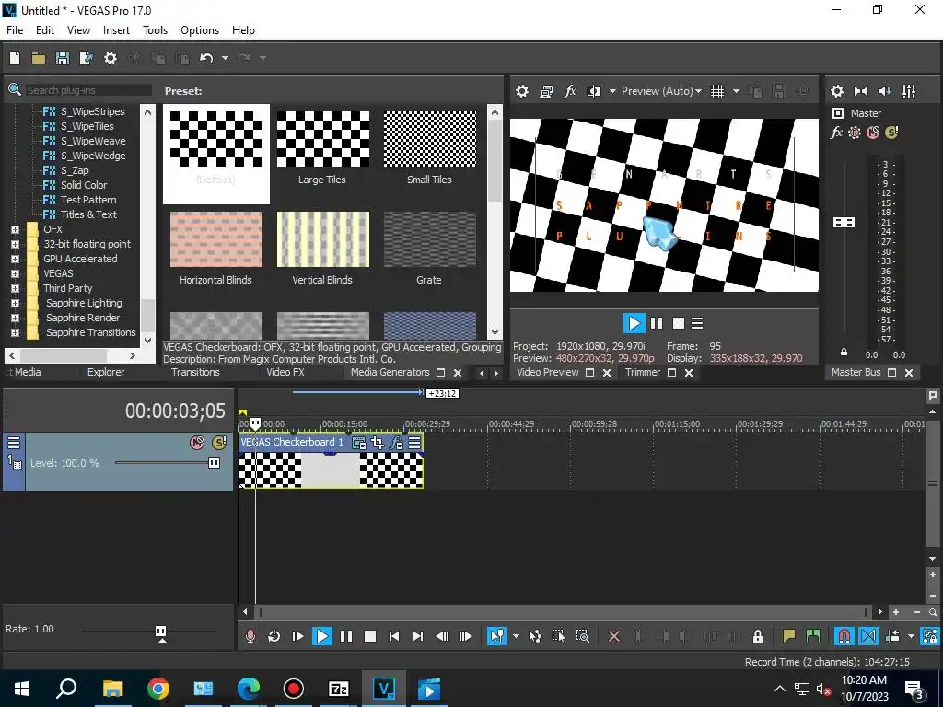The width and height of the screenshot is (943, 707).
Task: Expand the OFX folder
Action: click(15, 229)
